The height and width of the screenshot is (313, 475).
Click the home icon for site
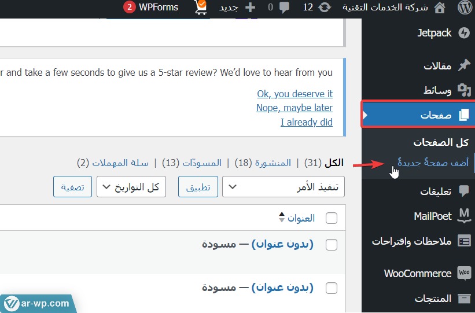[x=440, y=8]
